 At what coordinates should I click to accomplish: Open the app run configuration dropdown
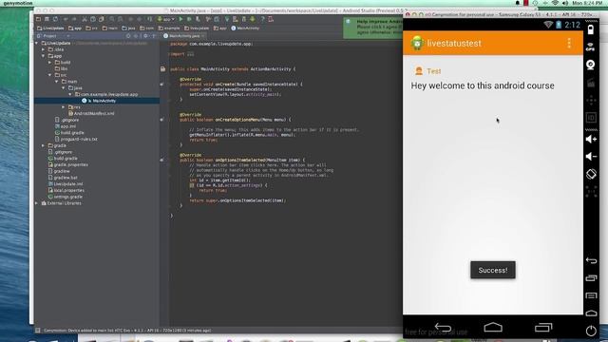(x=166, y=19)
